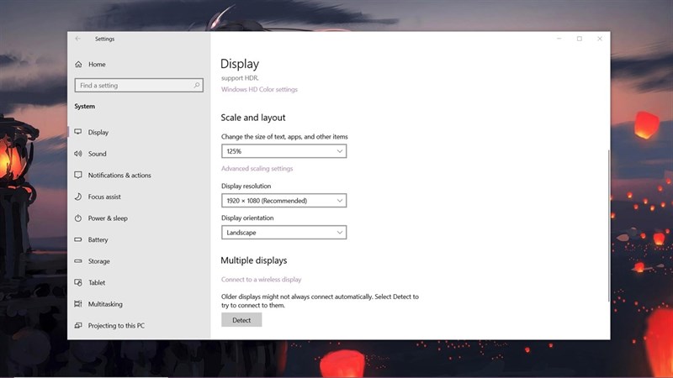The height and width of the screenshot is (378, 673).
Task: Click the Battery icon in sidebar
Action: coord(78,239)
